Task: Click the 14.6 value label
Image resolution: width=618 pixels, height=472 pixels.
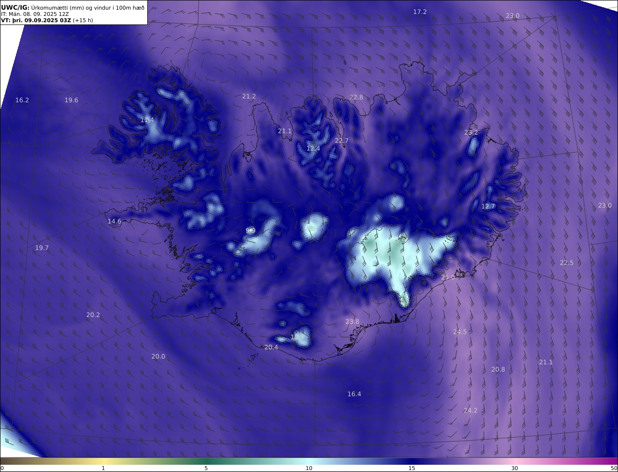Action: point(114,221)
